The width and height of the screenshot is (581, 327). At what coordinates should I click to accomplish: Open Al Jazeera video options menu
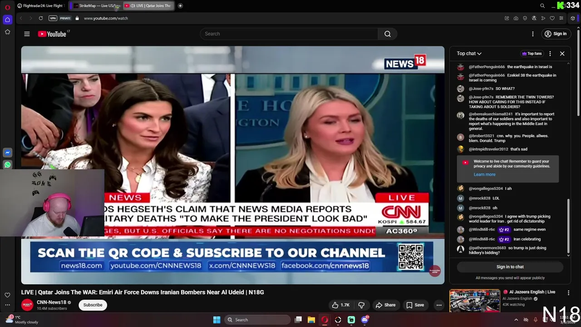pos(568,293)
